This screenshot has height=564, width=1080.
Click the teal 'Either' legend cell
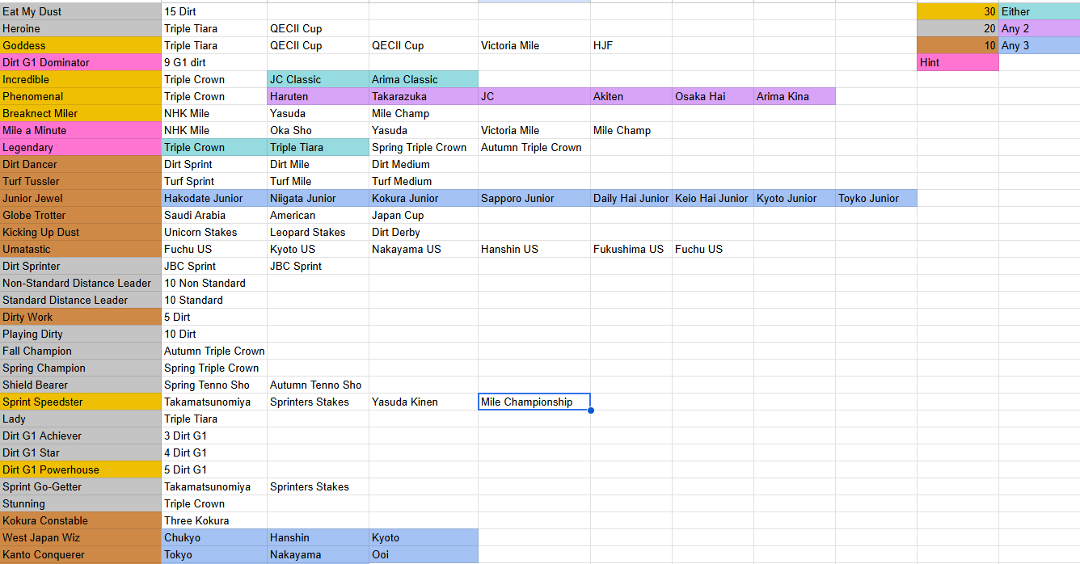pyautogui.click(x=1039, y=11)
